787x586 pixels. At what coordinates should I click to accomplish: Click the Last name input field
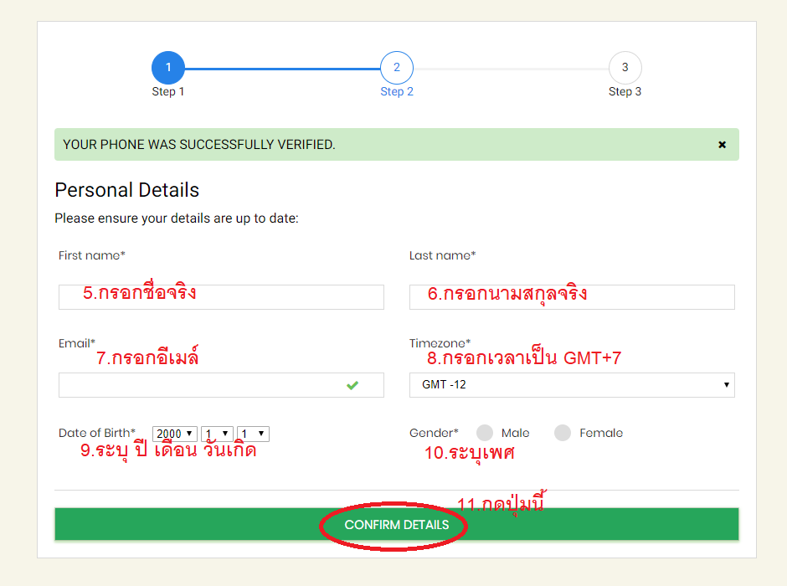[x=572, y=297]
